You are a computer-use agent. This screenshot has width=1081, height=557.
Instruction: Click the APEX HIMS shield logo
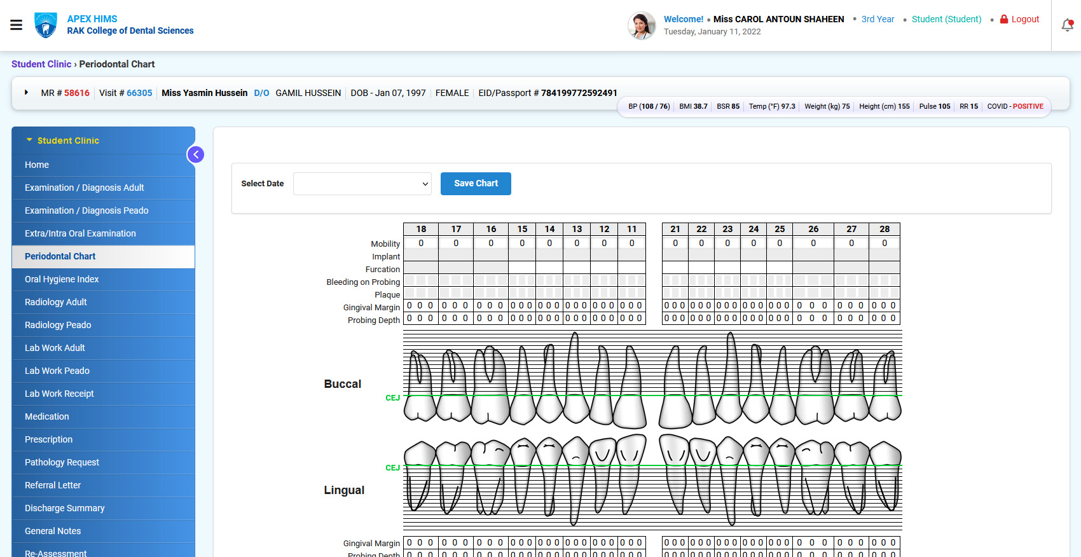[x=46, y=25]
